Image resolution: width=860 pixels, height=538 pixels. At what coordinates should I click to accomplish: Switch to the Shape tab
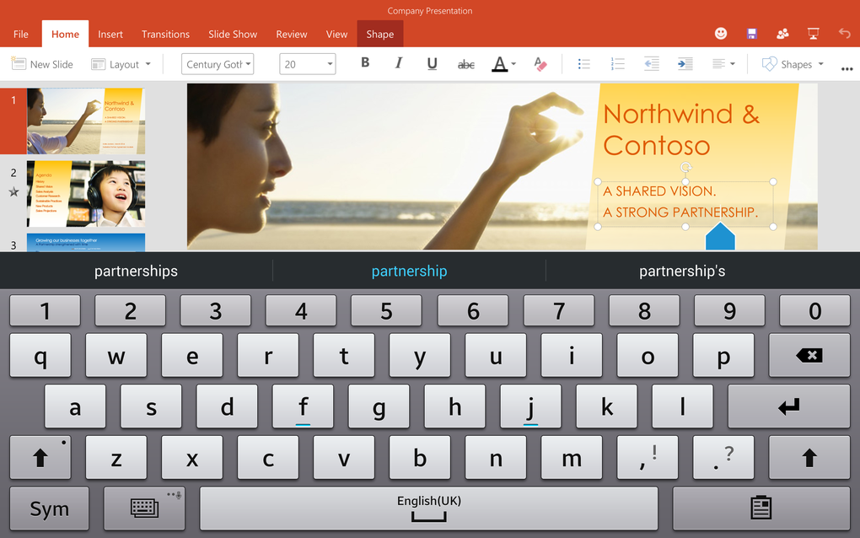point(379,34)
